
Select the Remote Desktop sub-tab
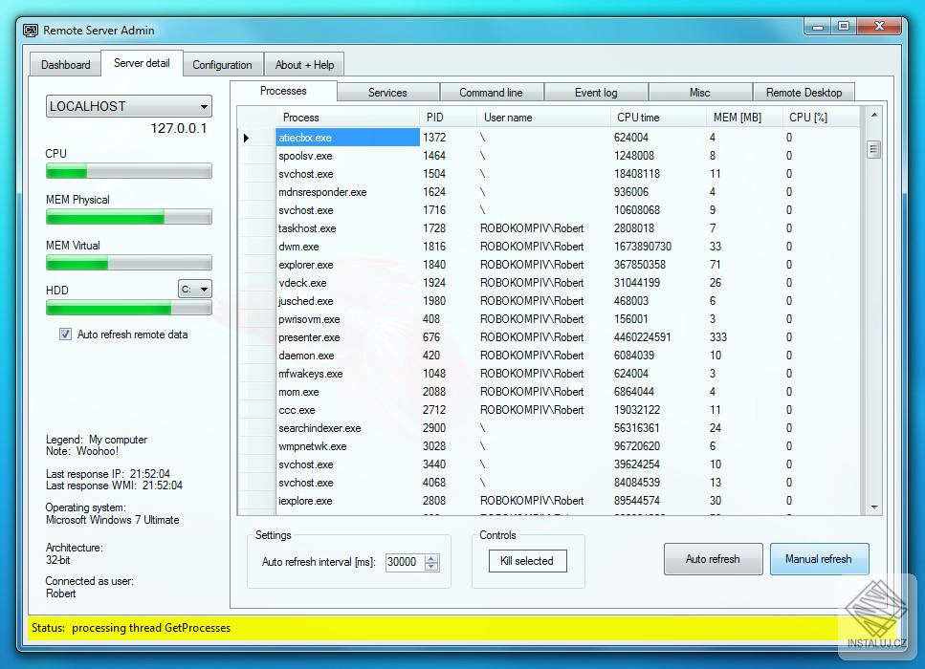(x=804, y=92)
